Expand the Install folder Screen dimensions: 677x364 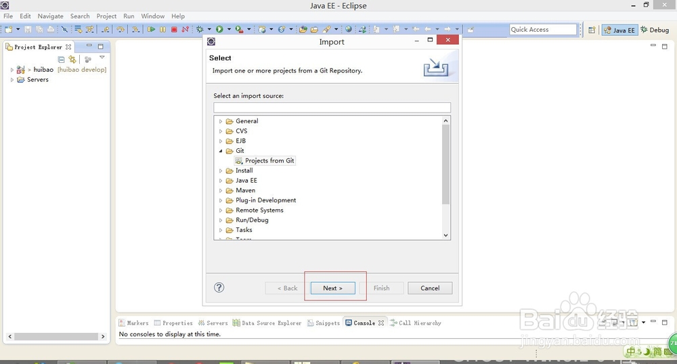click(221, 170)
